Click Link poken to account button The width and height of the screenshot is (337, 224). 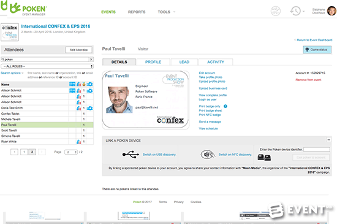click(311, 158)
